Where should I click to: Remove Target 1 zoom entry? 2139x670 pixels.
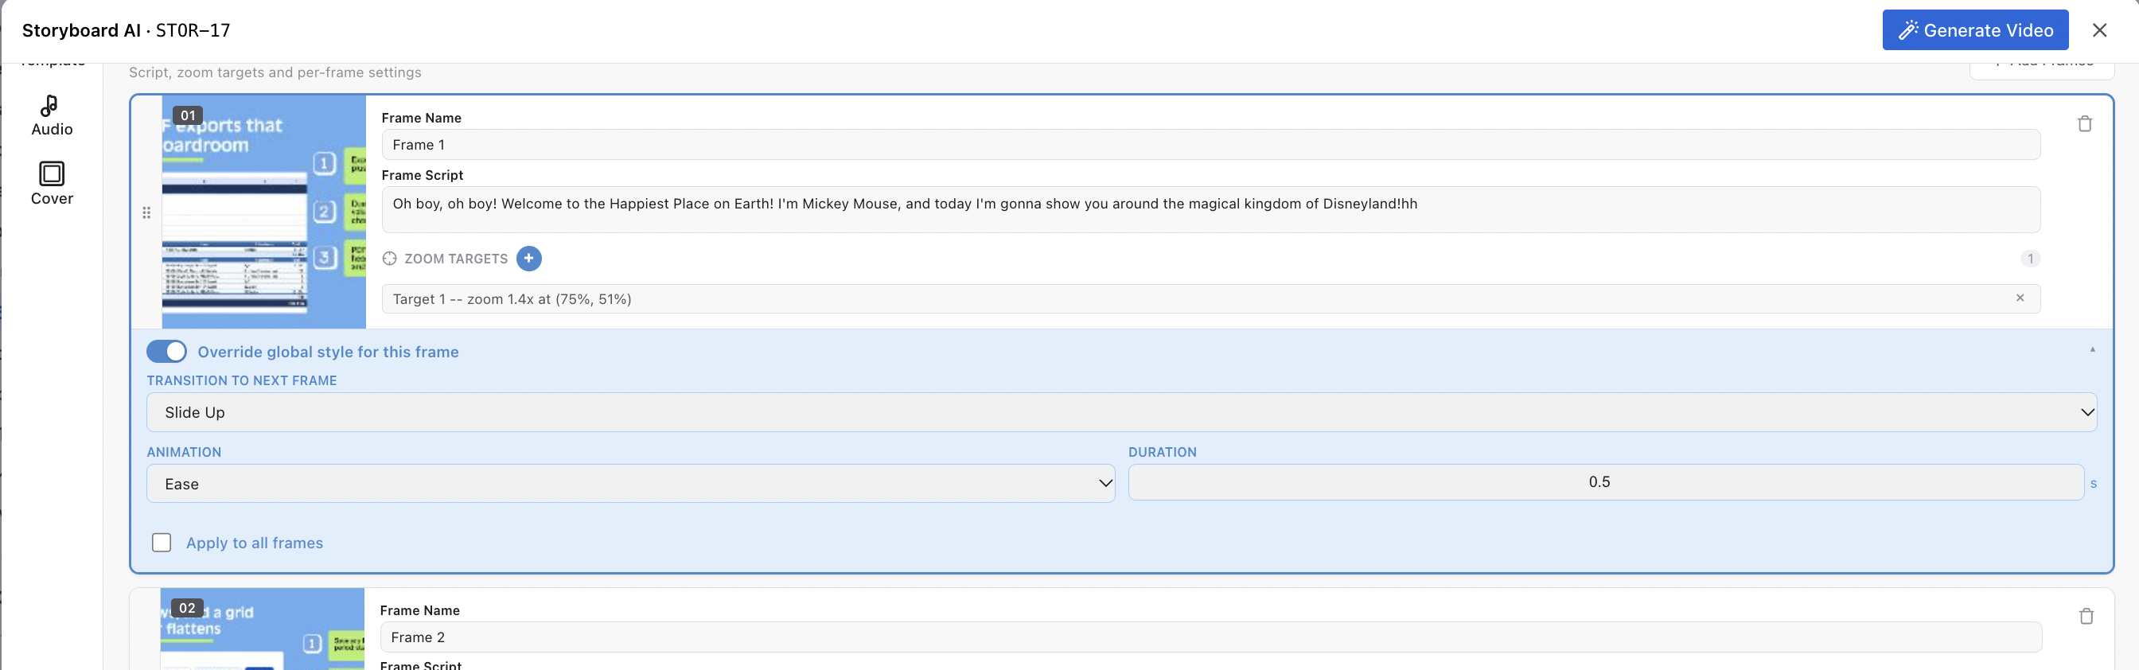click(x=2020, y=298)
